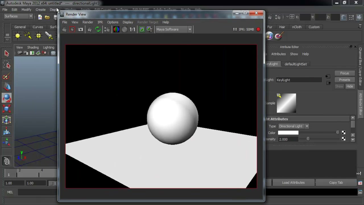Image resolution: width=364 pixels, height=205 pixels.
Task: Set render to real size 1:1
Action: pyautogui.click(x=133, y=29)
